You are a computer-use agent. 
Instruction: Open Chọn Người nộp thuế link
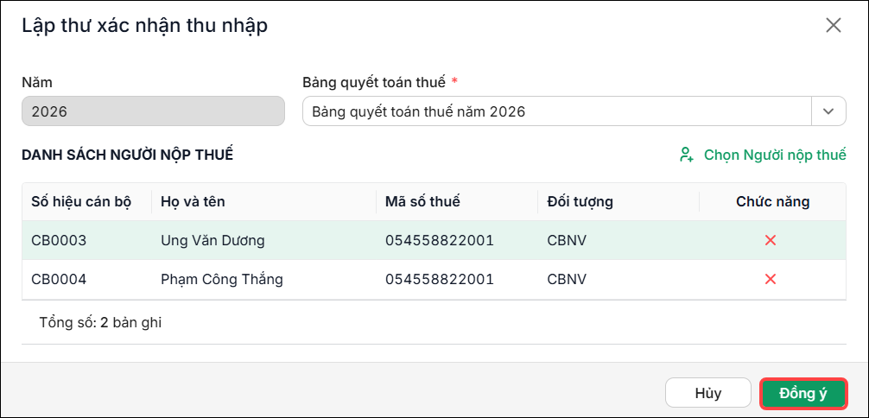click(x=775, y=155)
